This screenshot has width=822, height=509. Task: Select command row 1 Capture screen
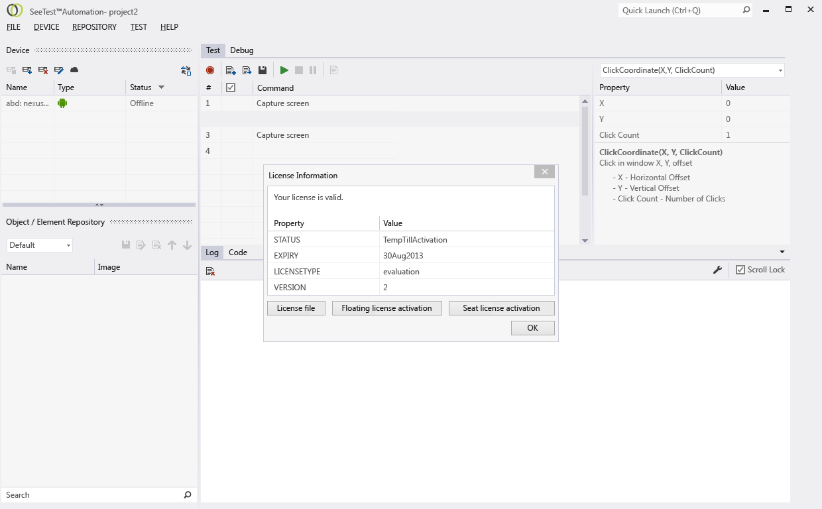[x=390, y=103]
